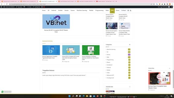The height and width of the screenshot is (98, 174).
Task: Open the Games menu item
Action: click(73, 10)
